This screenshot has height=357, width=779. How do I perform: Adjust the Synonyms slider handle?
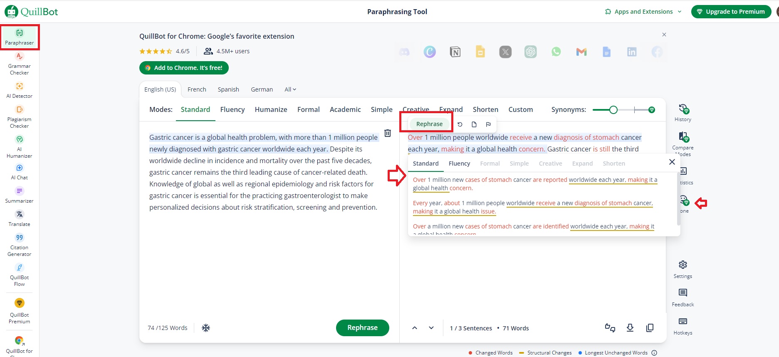click(613, 110)
